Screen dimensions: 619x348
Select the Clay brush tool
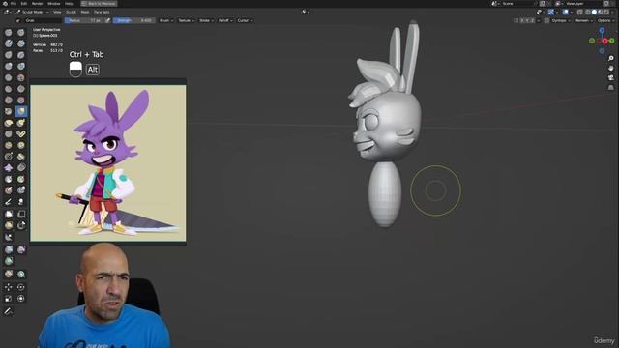tap(9, 43)
